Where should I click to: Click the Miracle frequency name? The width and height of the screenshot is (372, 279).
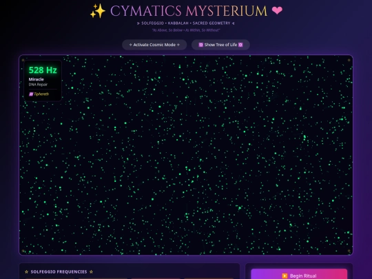pyautogui.click(x=36, y=79)
